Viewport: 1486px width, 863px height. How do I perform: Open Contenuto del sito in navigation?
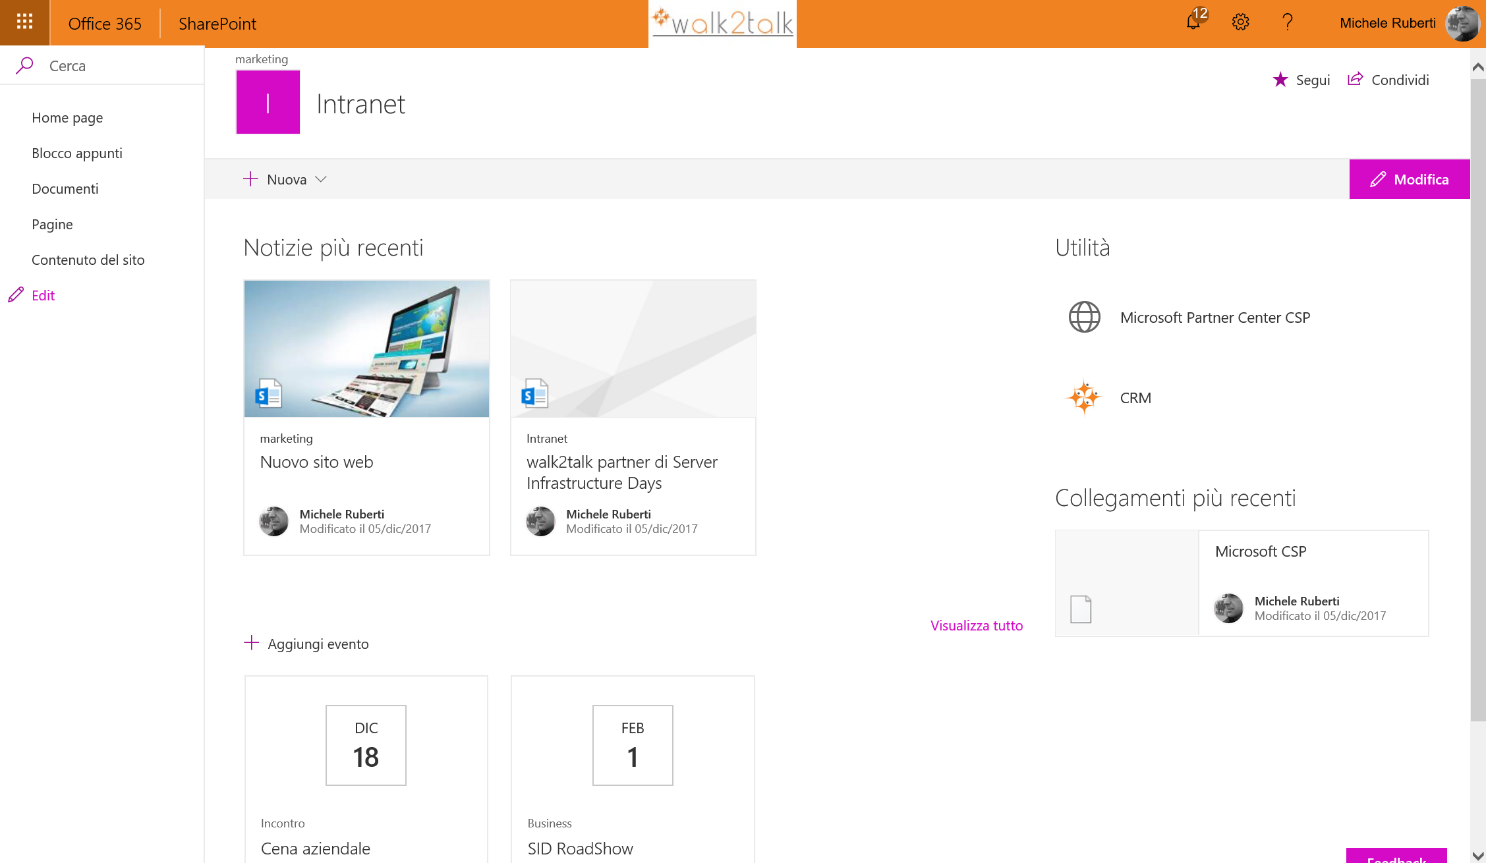click(x=88, y=260)
